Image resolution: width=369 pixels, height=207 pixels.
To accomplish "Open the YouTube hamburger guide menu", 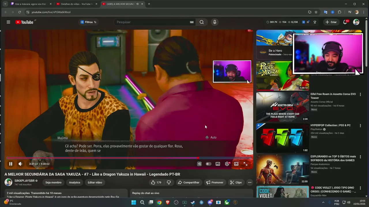I will click(8, 22).
